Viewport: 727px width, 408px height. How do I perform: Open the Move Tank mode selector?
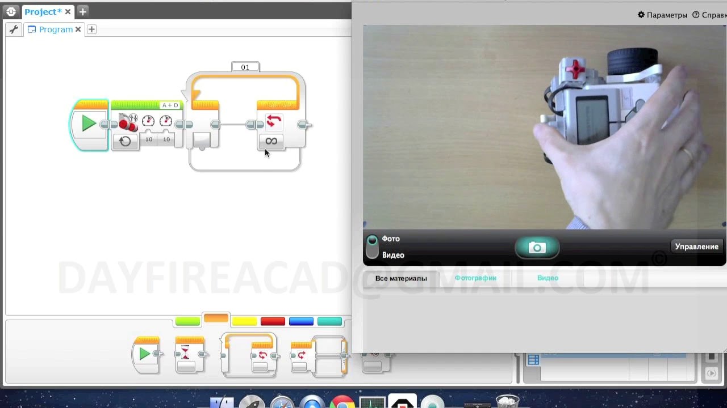coord(125,141)
